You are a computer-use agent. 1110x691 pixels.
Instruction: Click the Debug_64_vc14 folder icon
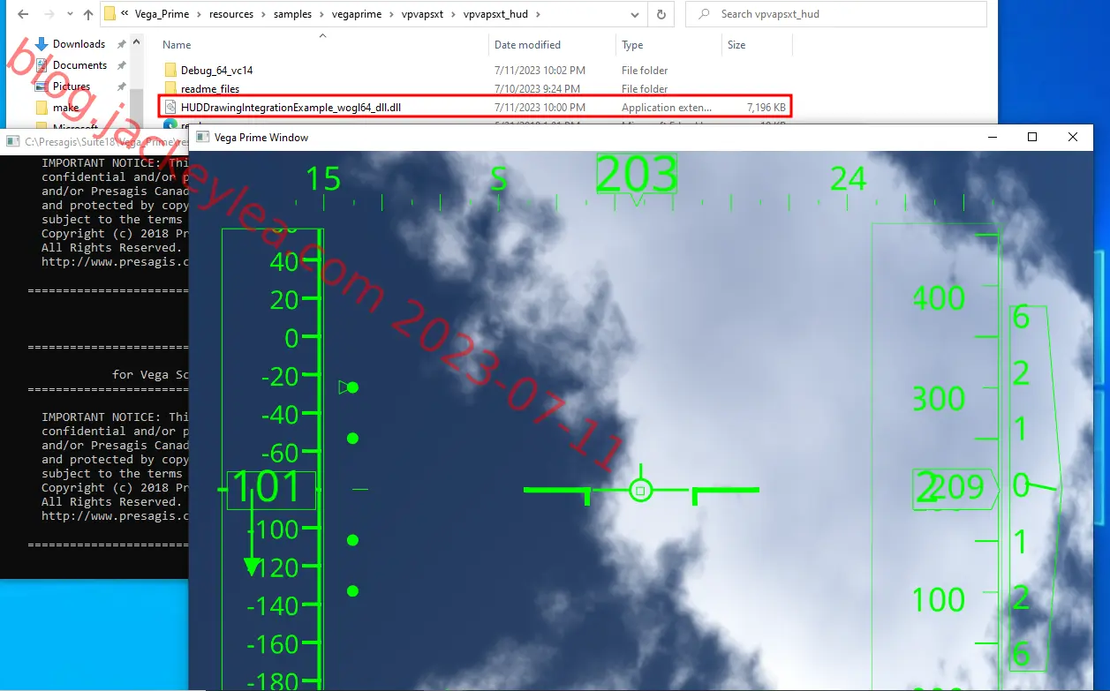click(170, 71)
